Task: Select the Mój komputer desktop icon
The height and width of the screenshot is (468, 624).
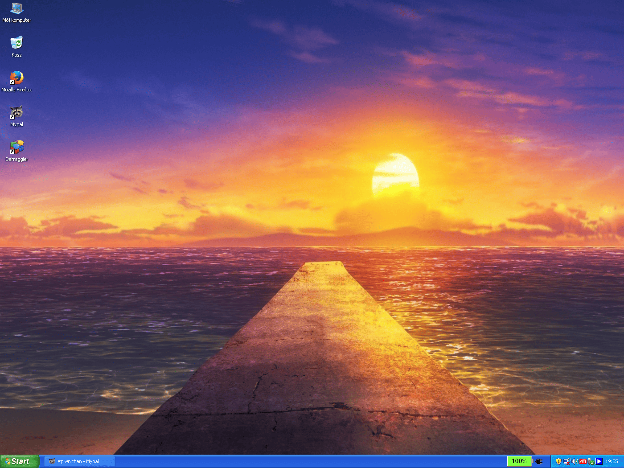Action: [x=16, y=8]
